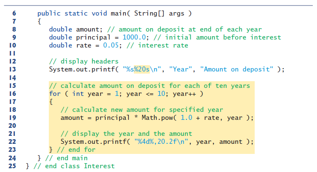Click the calculate new amount comment
Image resolution: width=317 pixels, height=172 pixels.
(141, 110)
